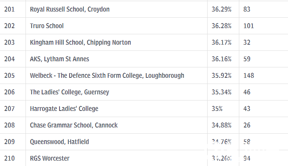Click RGS Worcester school name
This screenshot has width=288, height=166.
[x=50, y=158]
